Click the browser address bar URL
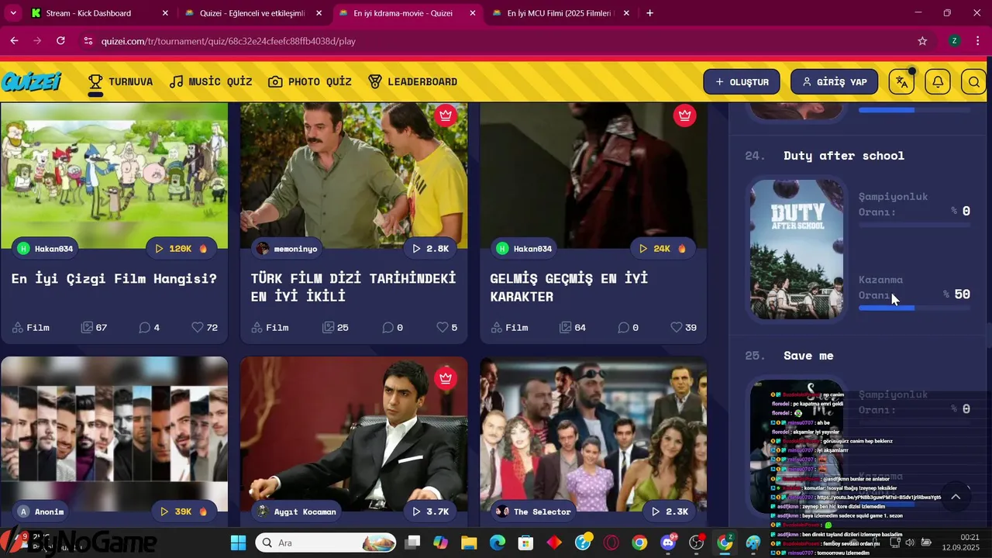Image resolution: width=992 pixels, height=558 pixels. [229, 41]
